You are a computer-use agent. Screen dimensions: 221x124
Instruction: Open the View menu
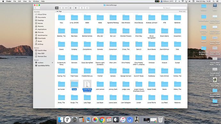point(25,1)
